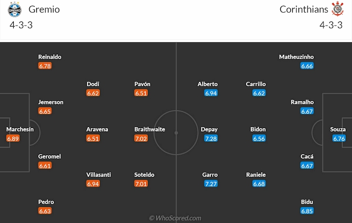
Task: Open the Corinthians team name link
Action: coord(303,9)
